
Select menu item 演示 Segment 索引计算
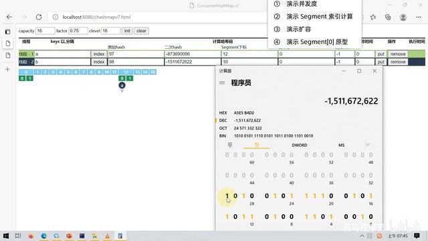click(320, 16)
